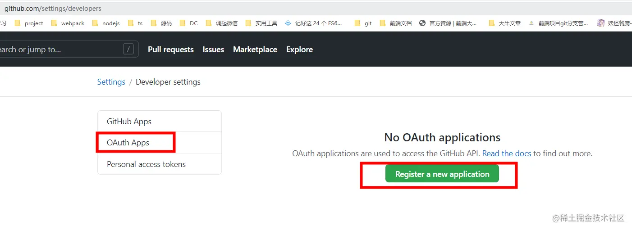This screenshot has width=632, height=230.
Task: Open the 前端项目git分支管理 bookmark
Action: [x=559, y=23]
